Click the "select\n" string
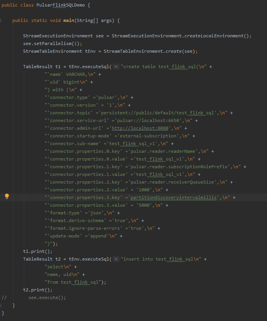 pyautogui.click(x=58, y=267)
